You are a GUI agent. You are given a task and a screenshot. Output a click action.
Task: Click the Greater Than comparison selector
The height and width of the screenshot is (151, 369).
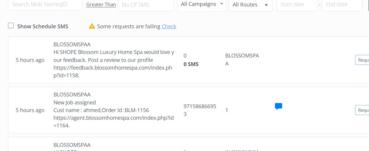point(101,5)
